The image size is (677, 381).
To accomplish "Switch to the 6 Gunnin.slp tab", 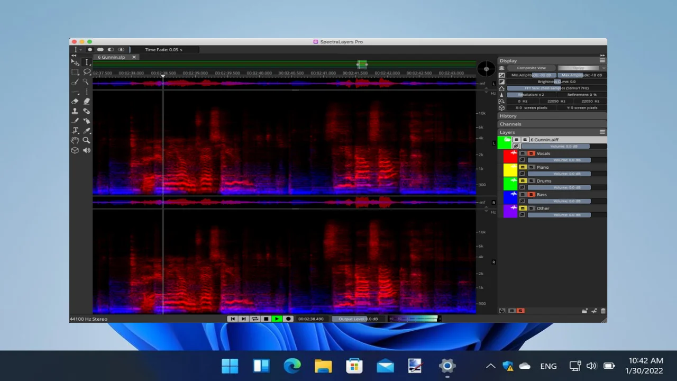I will tap(112, 57).
